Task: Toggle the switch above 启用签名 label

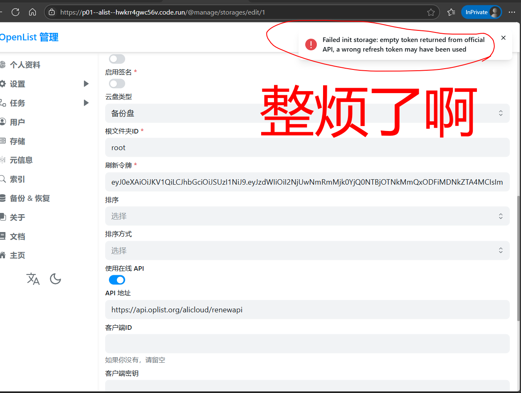Action: click(117, 59)
